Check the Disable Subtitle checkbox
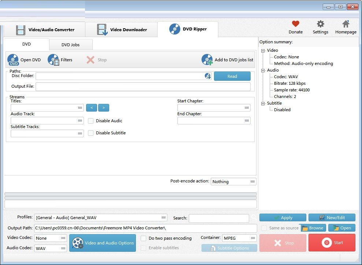362x265 pixels. (91, 133)
